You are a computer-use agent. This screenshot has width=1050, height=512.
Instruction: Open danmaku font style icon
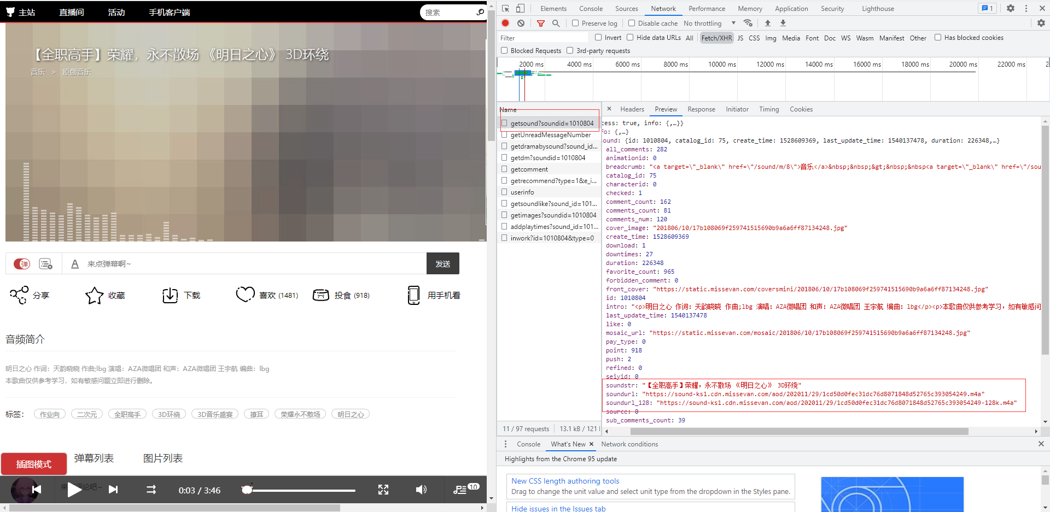coord(75,264)
